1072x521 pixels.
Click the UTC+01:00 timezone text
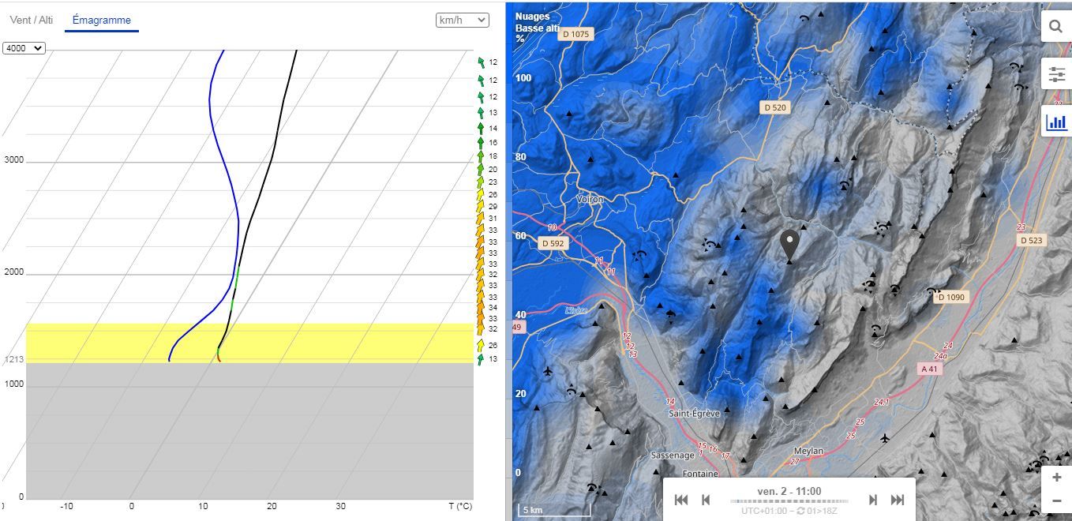click(x=764, y=511)
